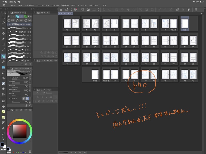Adjust opacity 100 stepper arrows
The width and height of the screenshot is (206, 154).
click(28, 82)
